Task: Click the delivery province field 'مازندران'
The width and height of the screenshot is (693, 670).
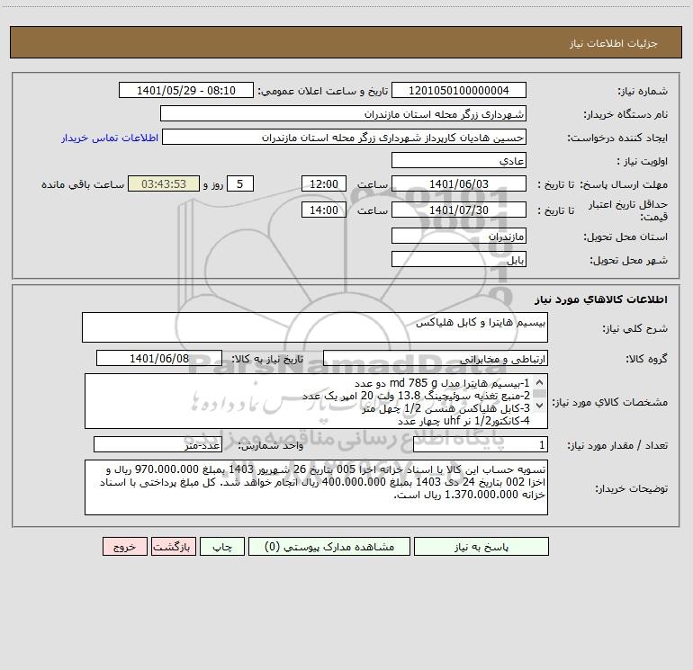Action: [459, 236]
